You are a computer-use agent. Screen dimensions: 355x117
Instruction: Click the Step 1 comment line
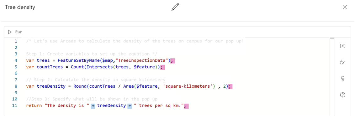[92, 54]
